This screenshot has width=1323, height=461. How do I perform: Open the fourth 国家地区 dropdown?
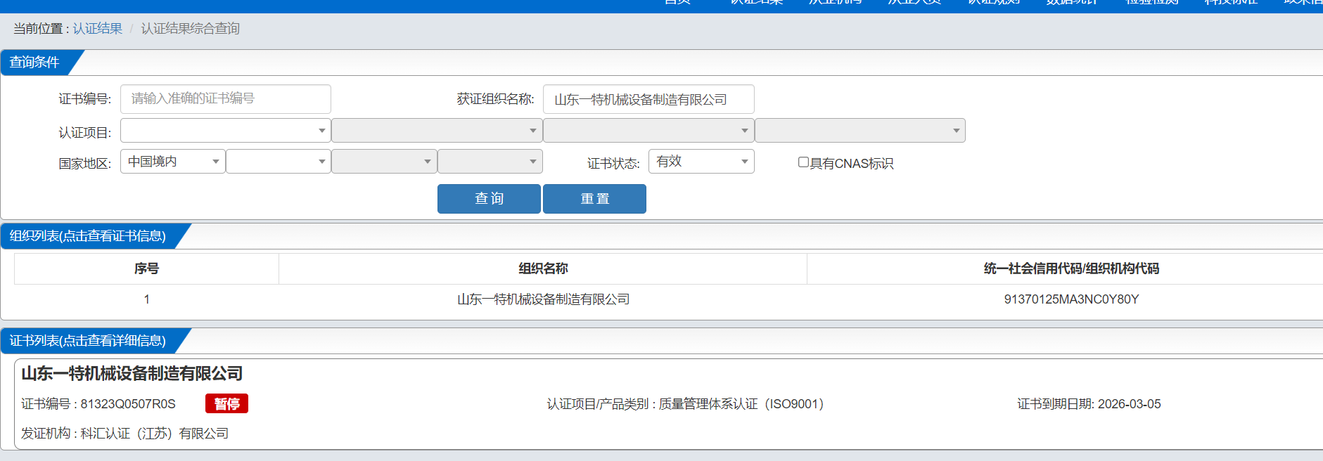[490, 162]
